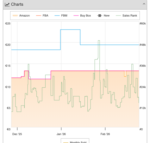Toggle the Amazon series in the legend
Viewport: 150px width, 143px height.
tap(21, 16)
